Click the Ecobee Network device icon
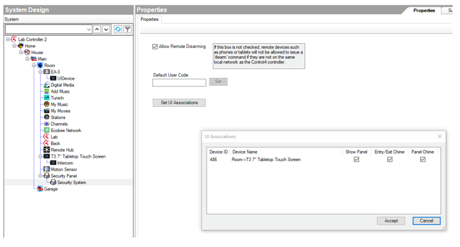Image resolution: width=460 pixels, height=247 pixels. [x=46, y=131]
